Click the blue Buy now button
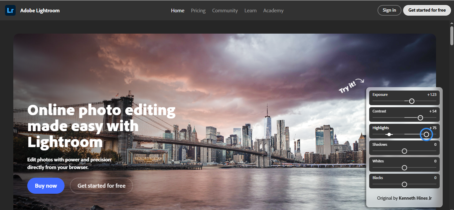 tap(46, 186)
